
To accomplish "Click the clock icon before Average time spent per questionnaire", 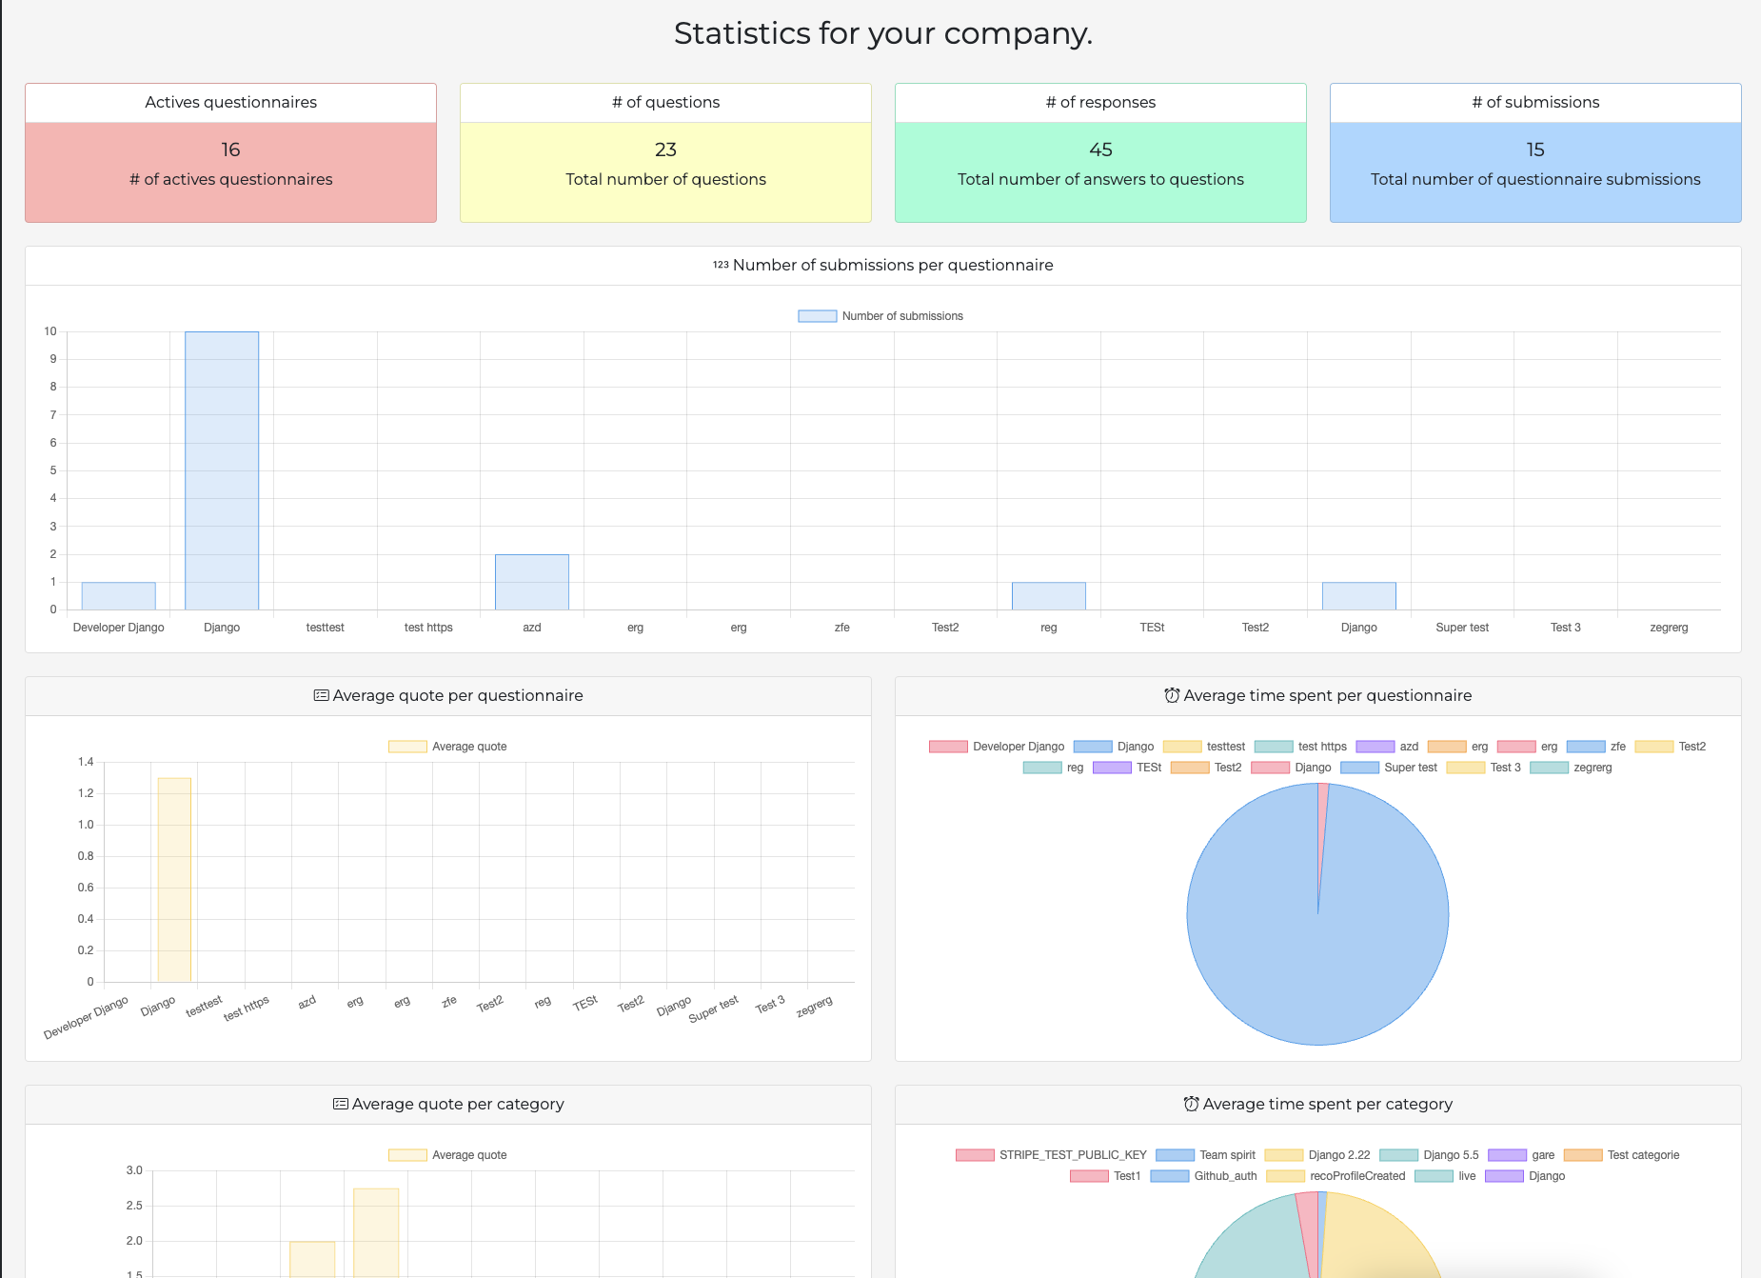I will (1172, 696).
